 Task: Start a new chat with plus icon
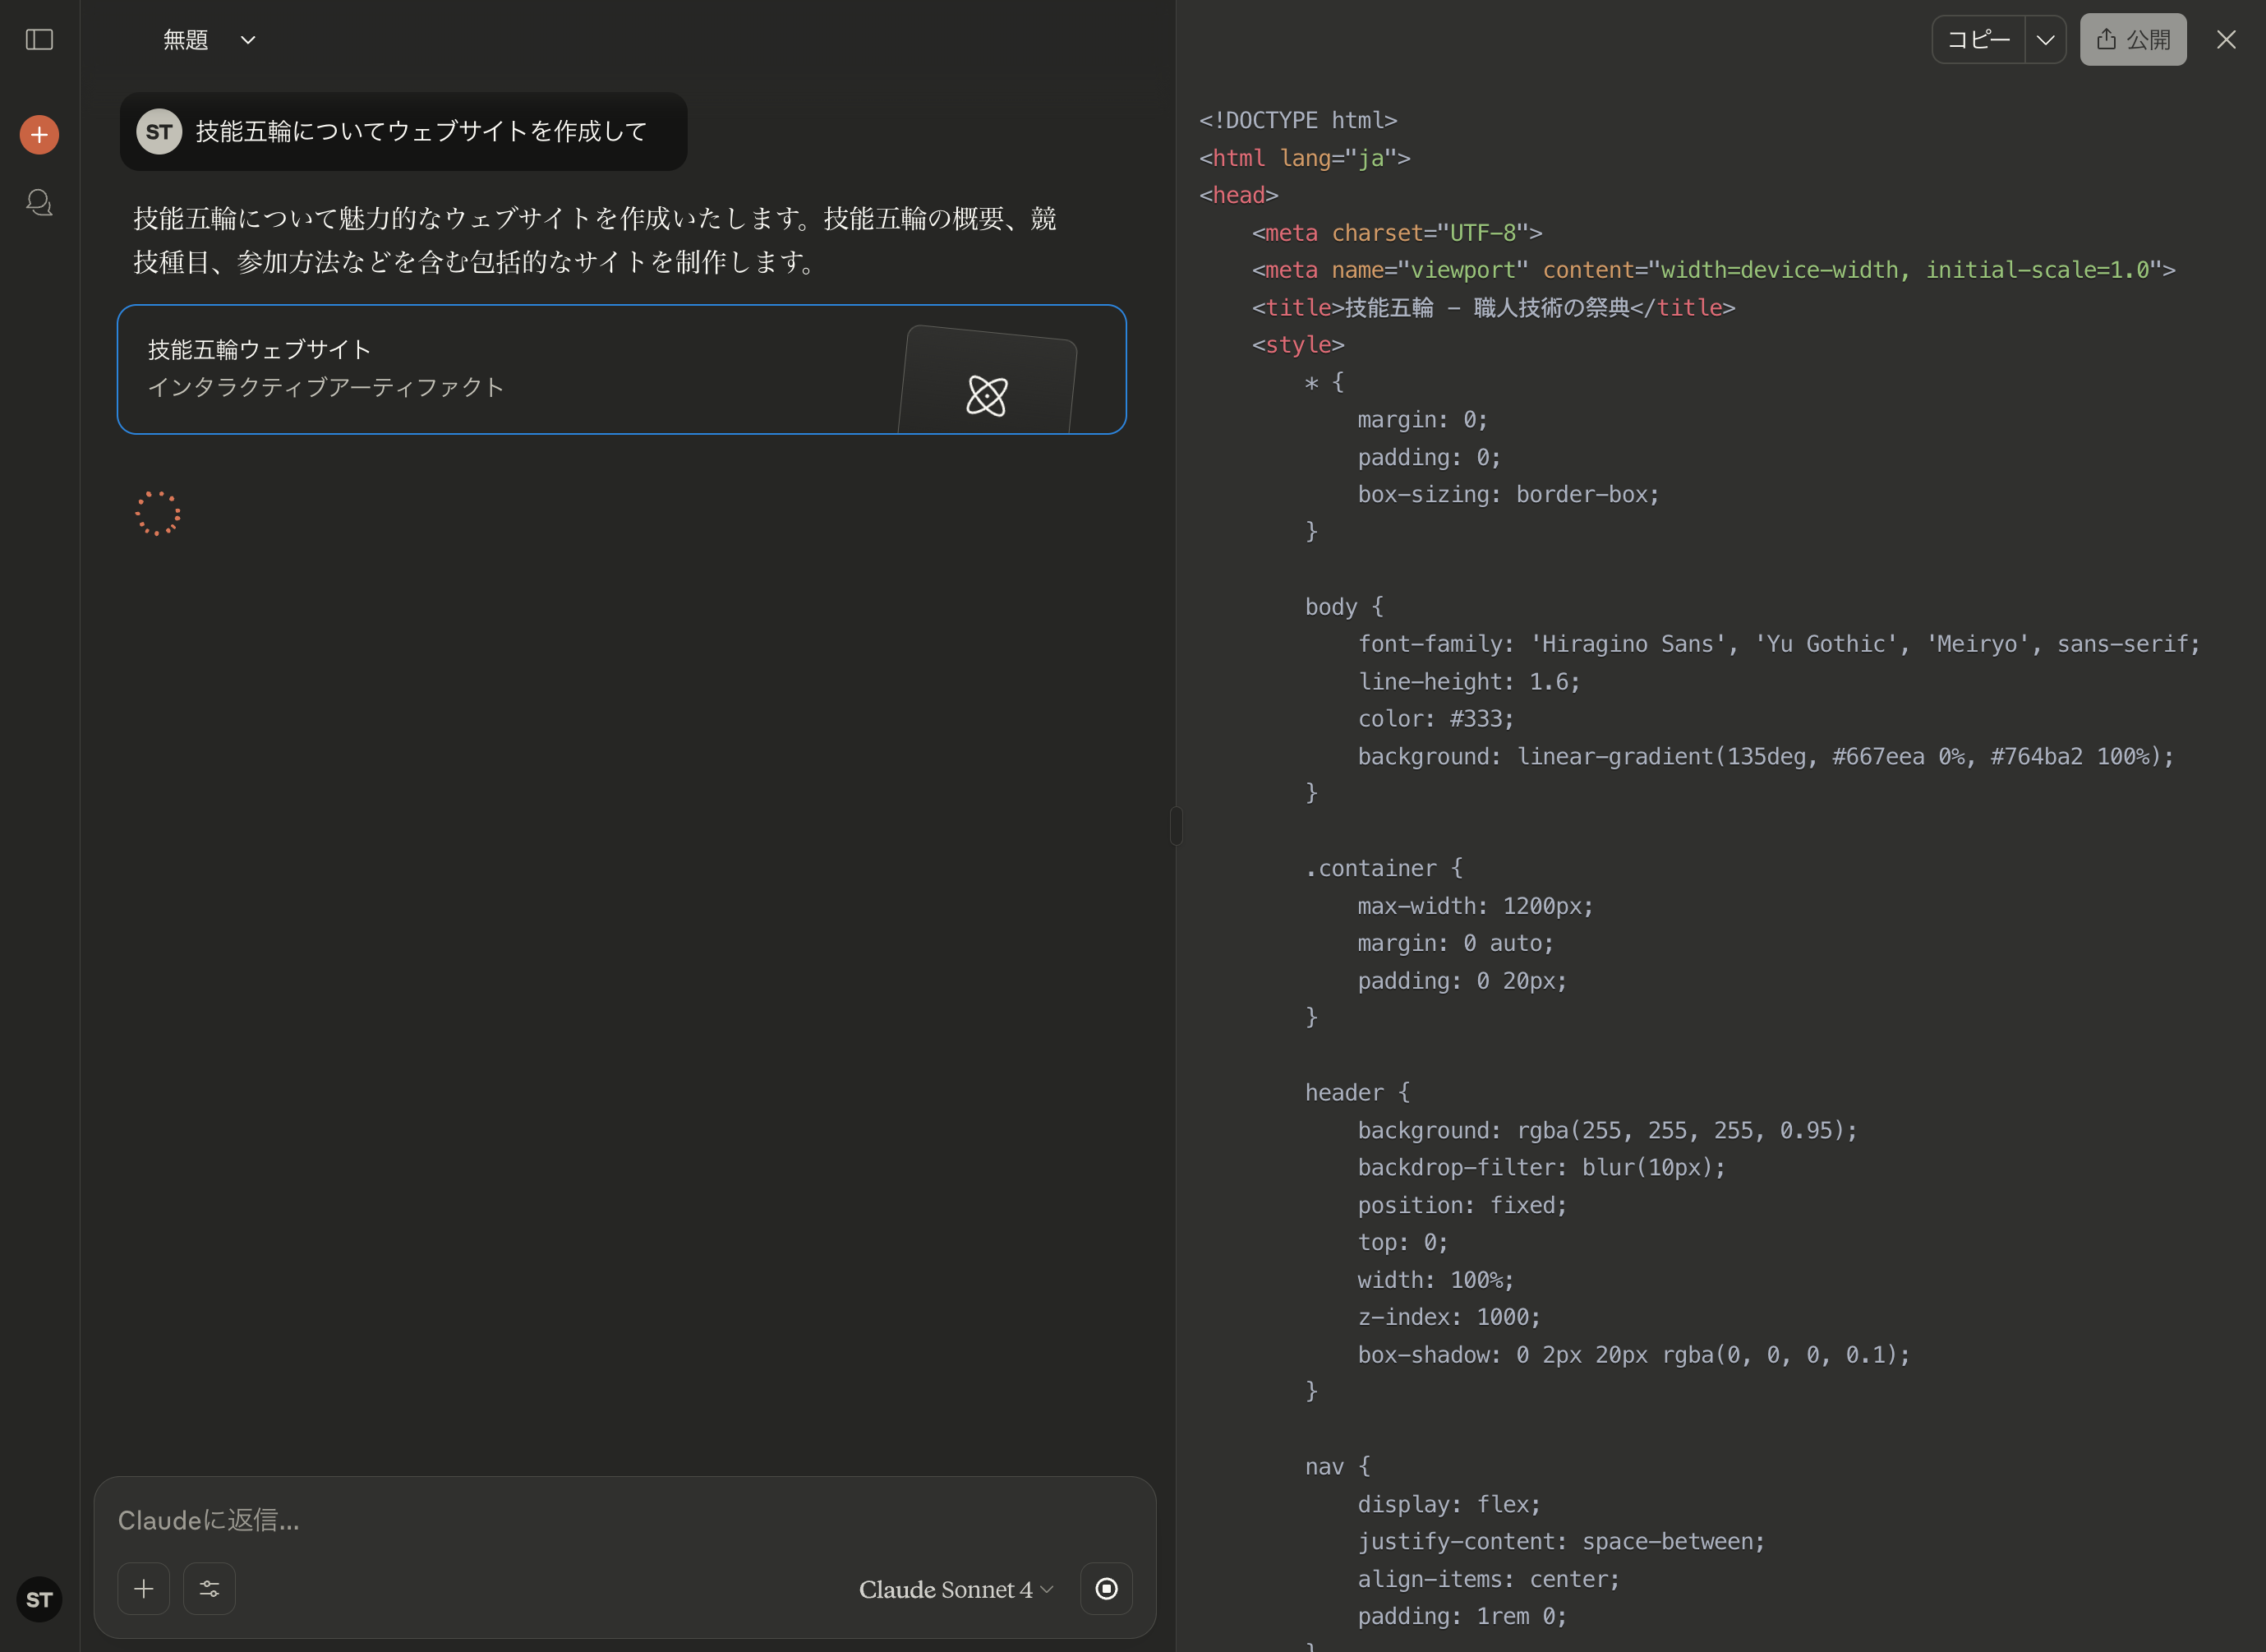tap(39, 134)
